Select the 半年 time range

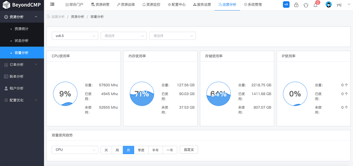(156, 150)
